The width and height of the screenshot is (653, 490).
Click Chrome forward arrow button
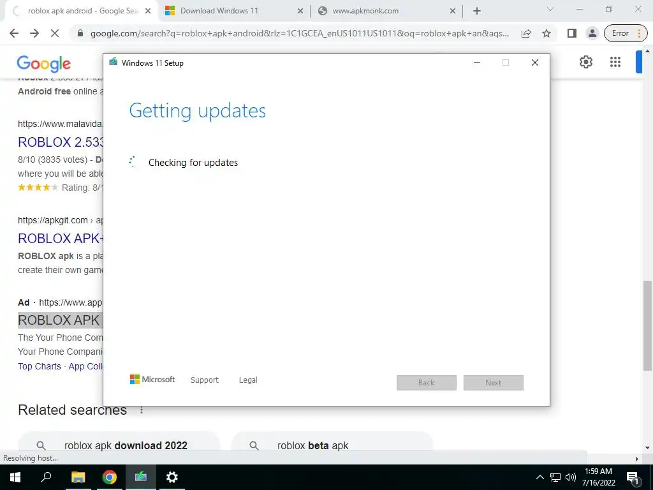[34, 33]
